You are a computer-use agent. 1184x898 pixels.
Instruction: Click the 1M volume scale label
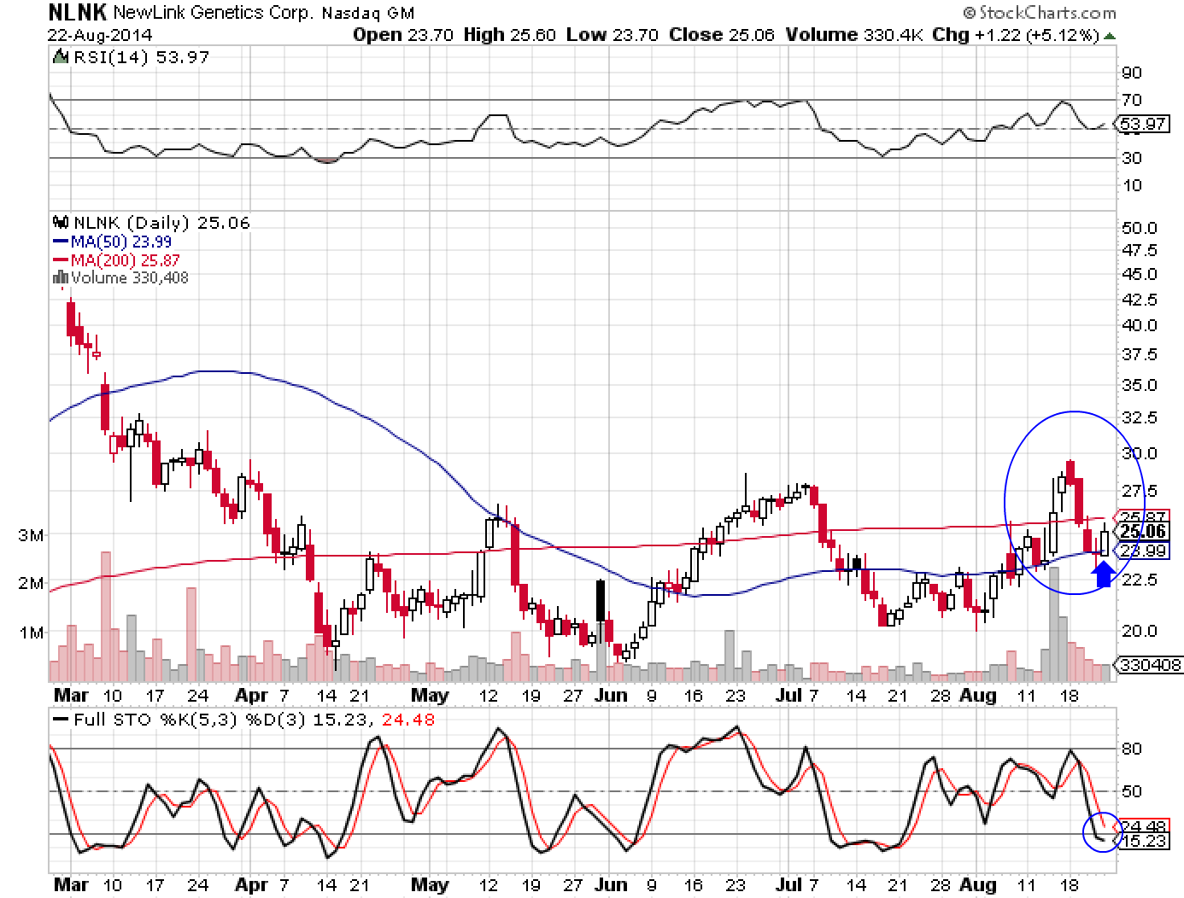coord(32,633)
